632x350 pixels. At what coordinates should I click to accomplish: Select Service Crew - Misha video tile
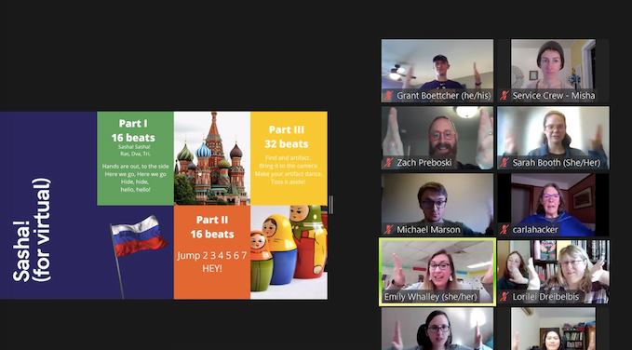(553, 71)
